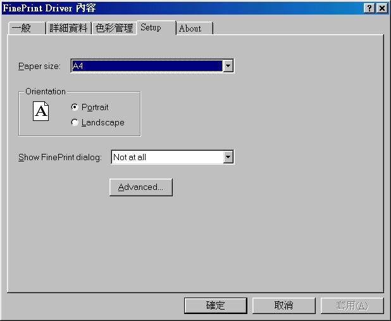Expand the Show FinePrint dialog dropdown arrow

coord(228,157)
